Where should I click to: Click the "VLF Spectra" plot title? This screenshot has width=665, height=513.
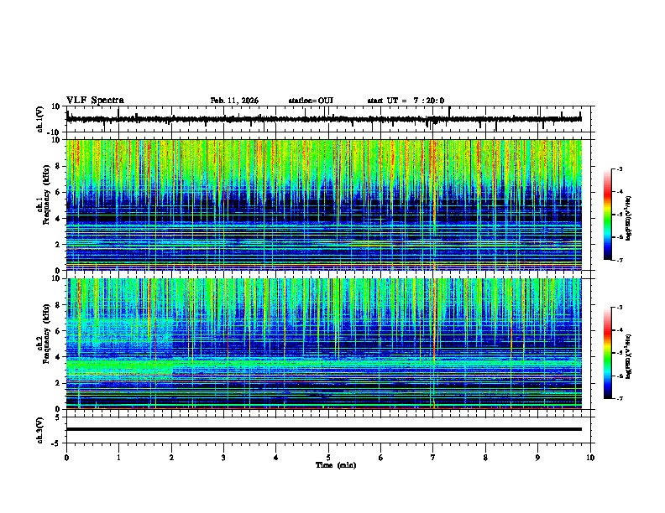(95, 101)
